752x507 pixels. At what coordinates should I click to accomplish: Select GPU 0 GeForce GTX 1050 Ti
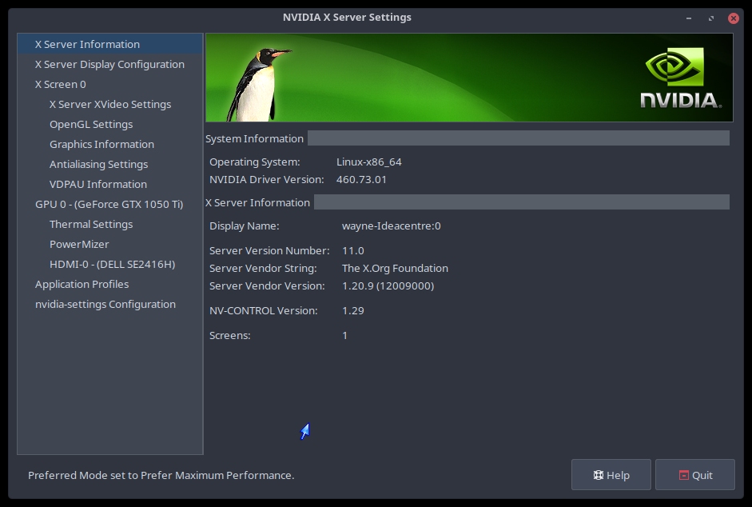click(x=109, y=204)
